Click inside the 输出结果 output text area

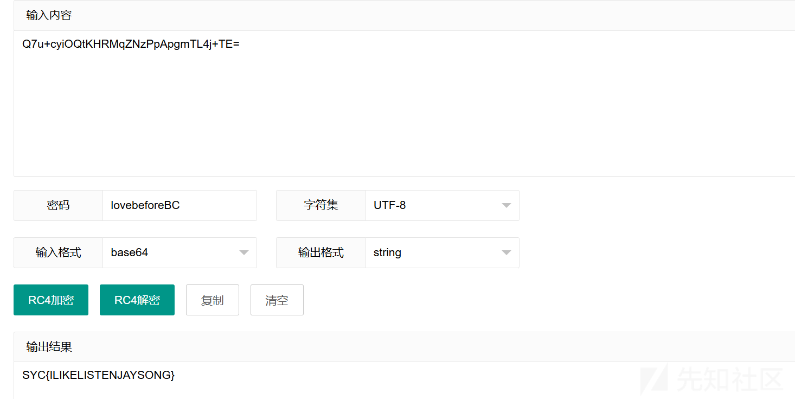(x=404, y=381)
